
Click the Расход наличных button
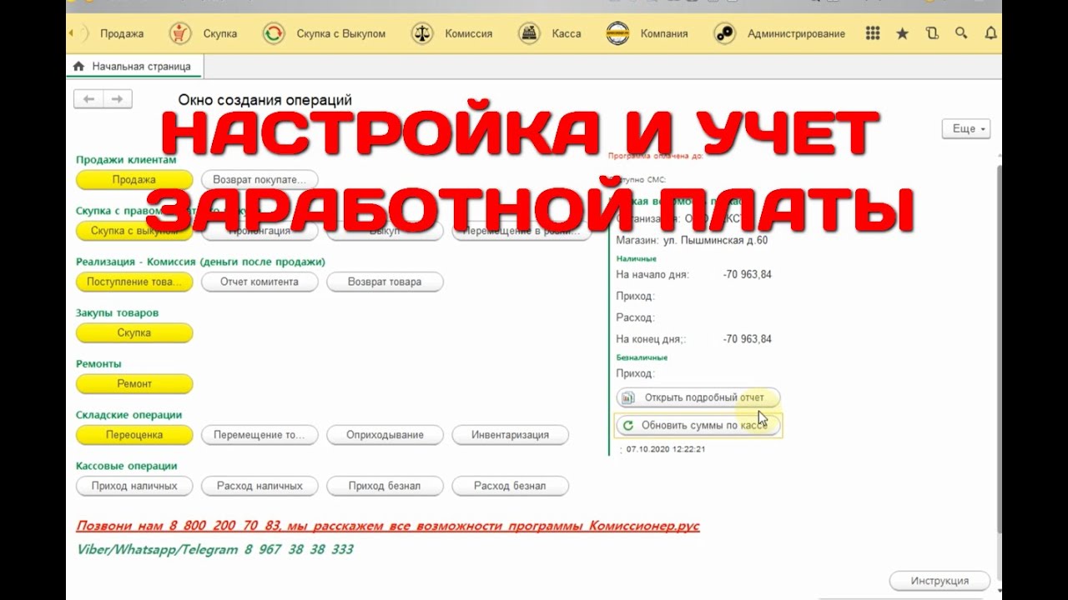(259, 486)
